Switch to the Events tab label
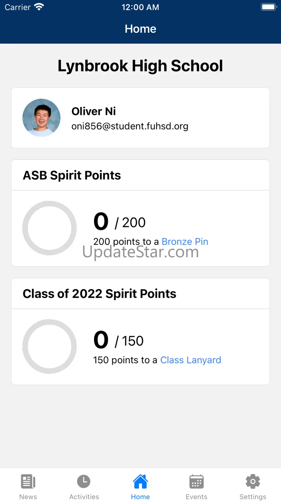The width and height of the screenshot is (281, 501). tap(196, 497)
